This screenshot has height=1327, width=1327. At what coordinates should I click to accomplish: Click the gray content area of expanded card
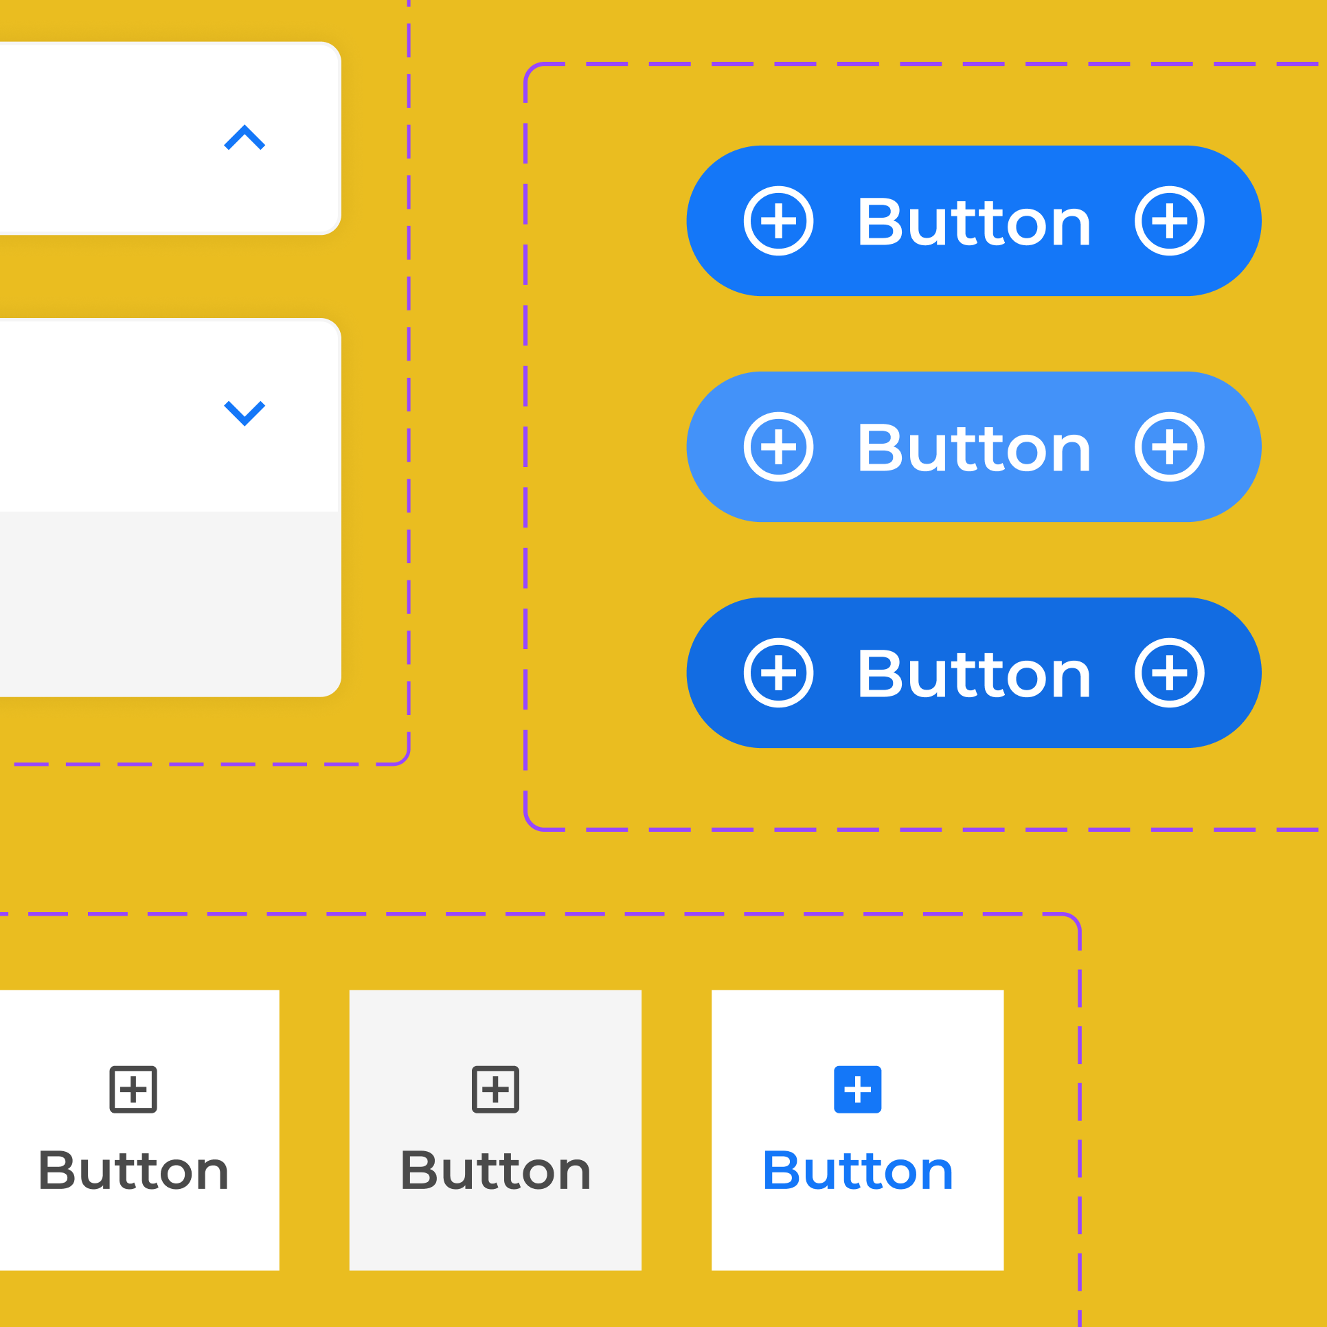(x=165, y=603)
